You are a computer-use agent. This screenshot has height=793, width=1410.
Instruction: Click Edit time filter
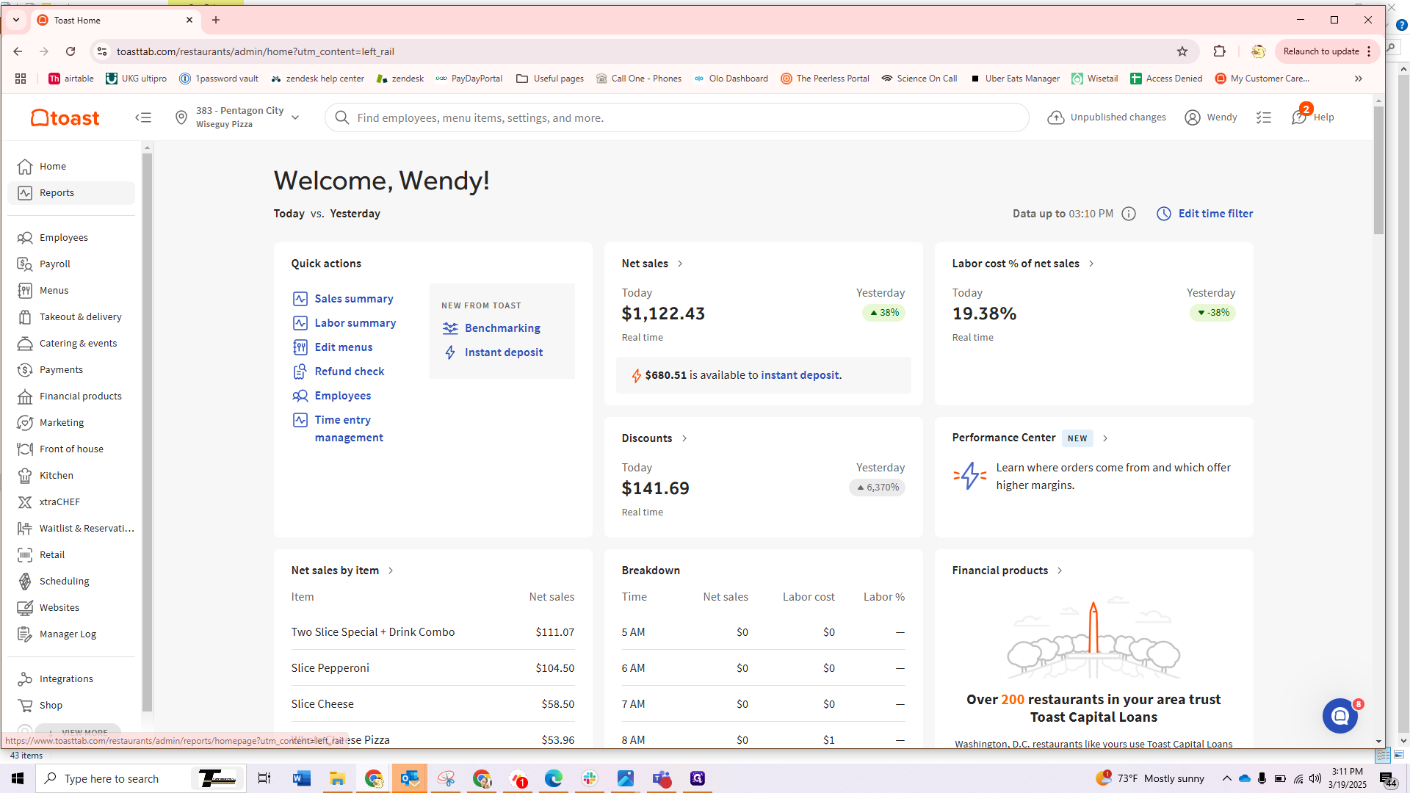coord(1205,214)
